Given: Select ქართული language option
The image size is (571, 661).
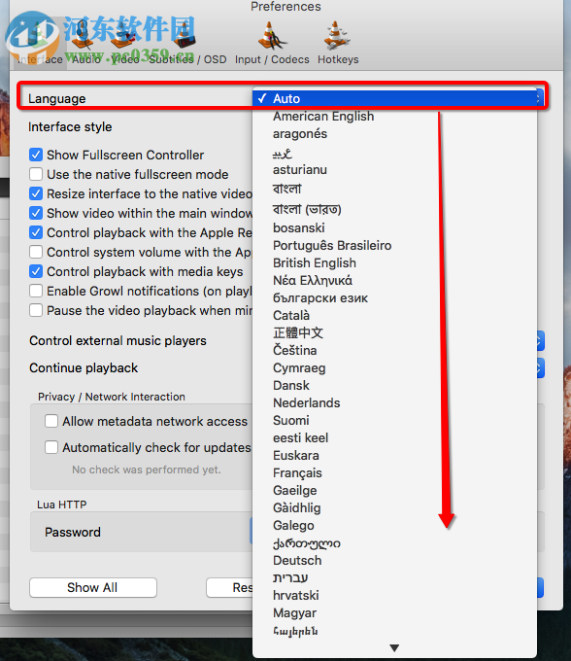Looking at the screenshot, I should 394,543.
